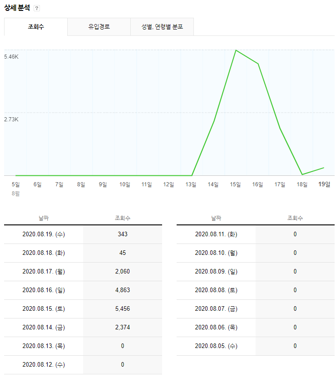The image size is (336, 378).
Task: Click the 5.46K y-axis label
Action: click(11, 57)
